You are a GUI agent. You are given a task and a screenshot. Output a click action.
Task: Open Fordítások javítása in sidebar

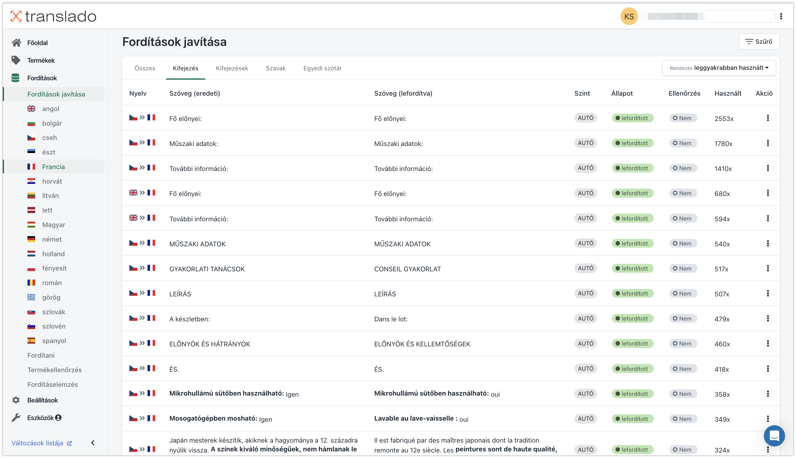(x=56, y=94)
